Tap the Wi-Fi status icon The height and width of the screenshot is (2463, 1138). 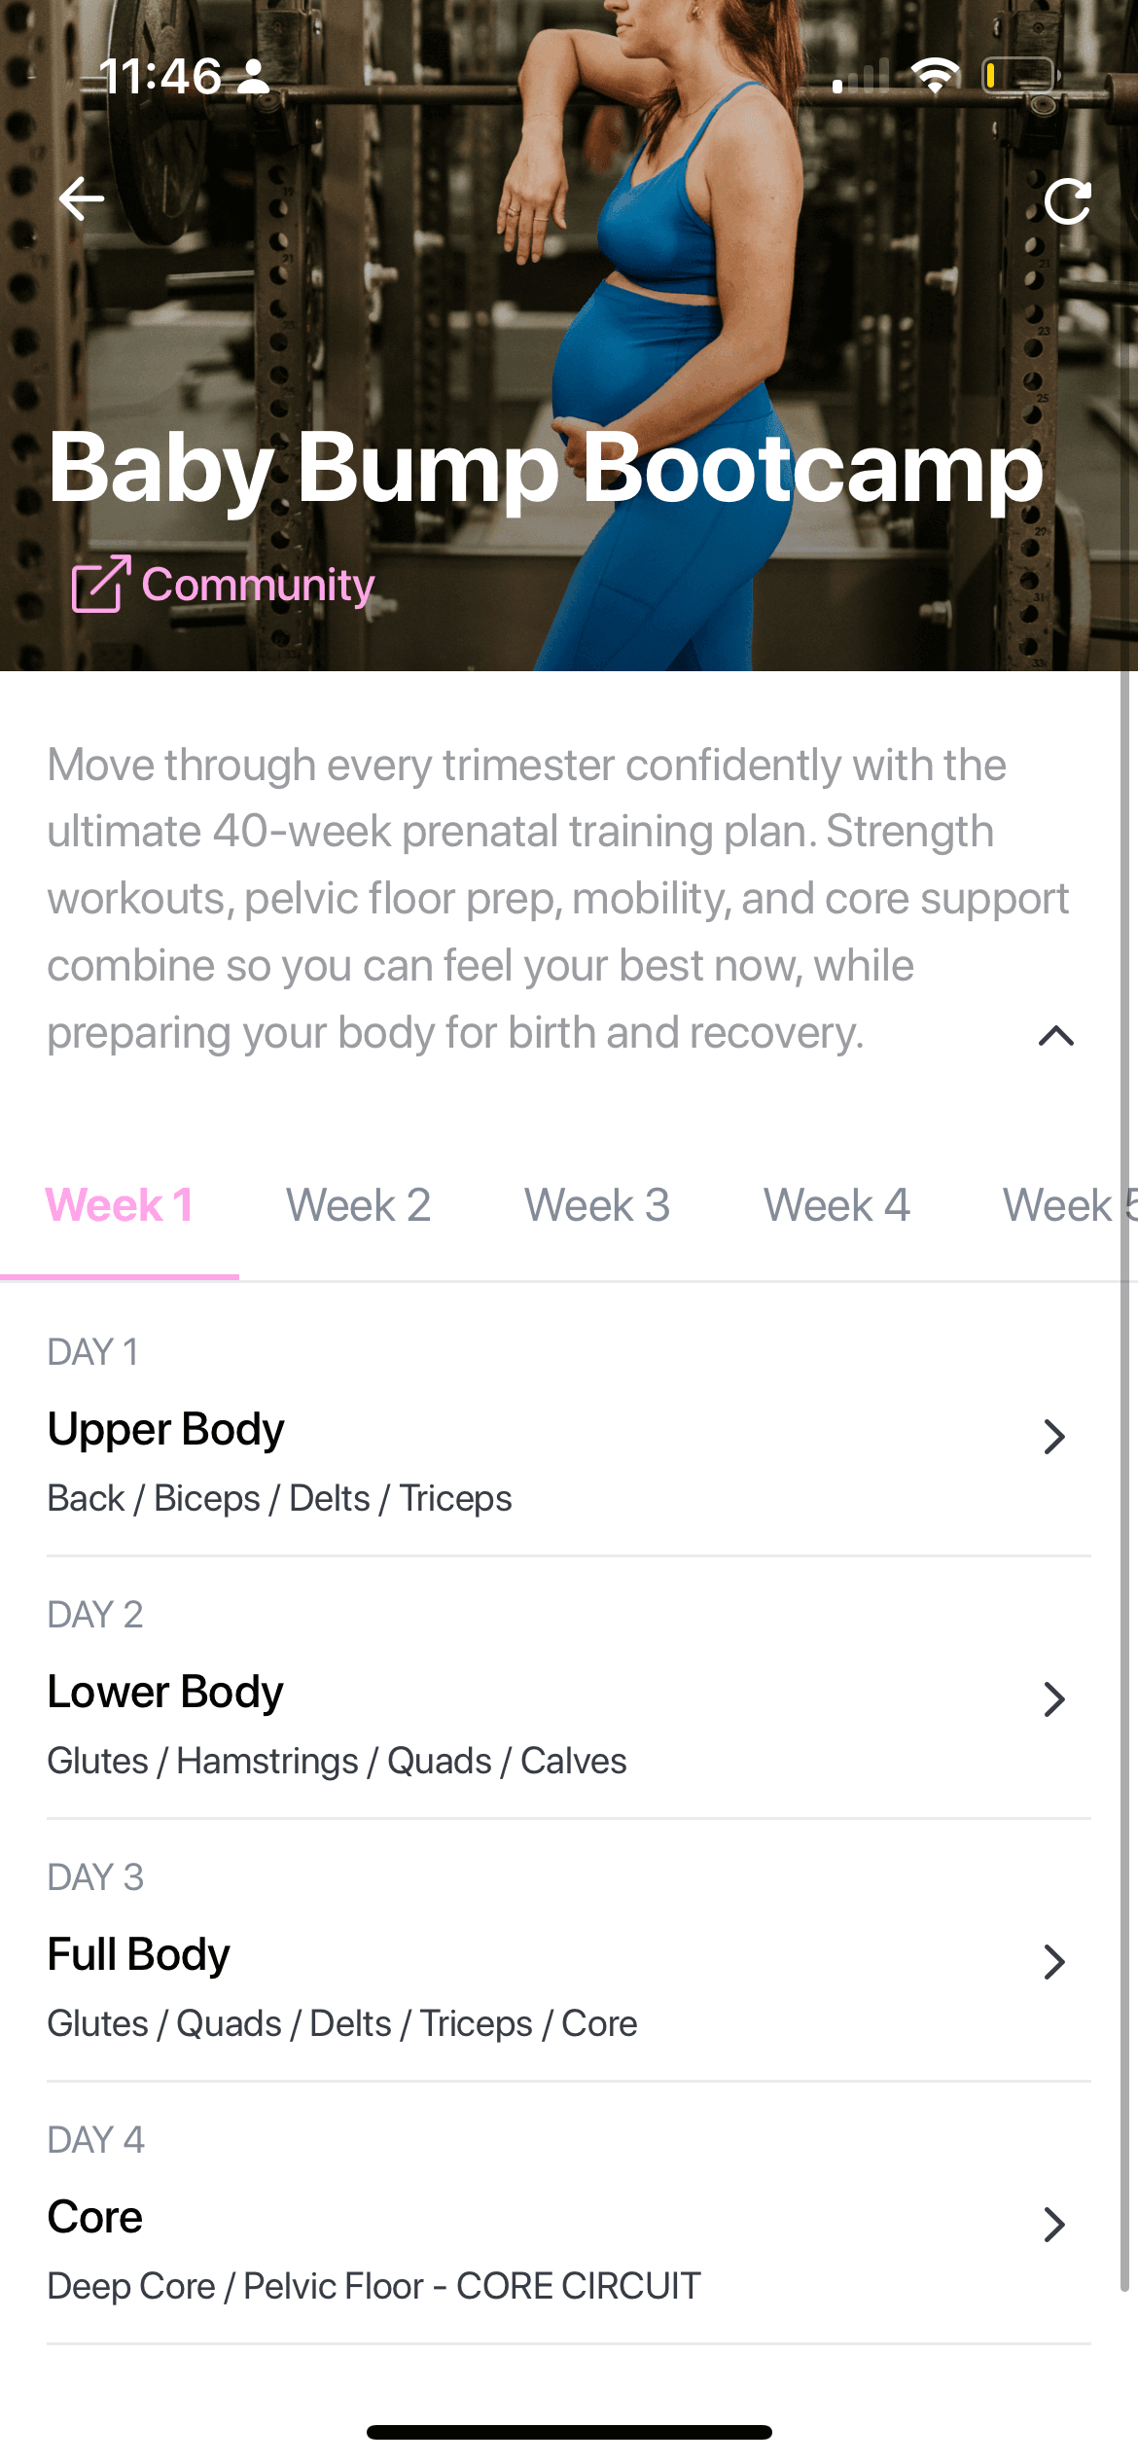(935, 75)
